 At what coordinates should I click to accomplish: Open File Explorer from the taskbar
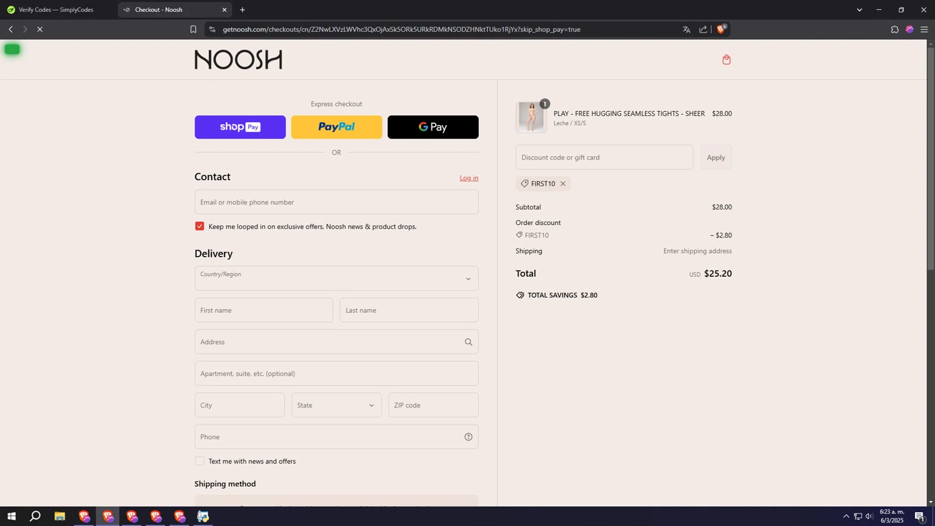click(60, 516)
